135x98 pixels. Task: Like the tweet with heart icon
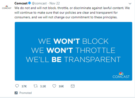tap(54, 86)
